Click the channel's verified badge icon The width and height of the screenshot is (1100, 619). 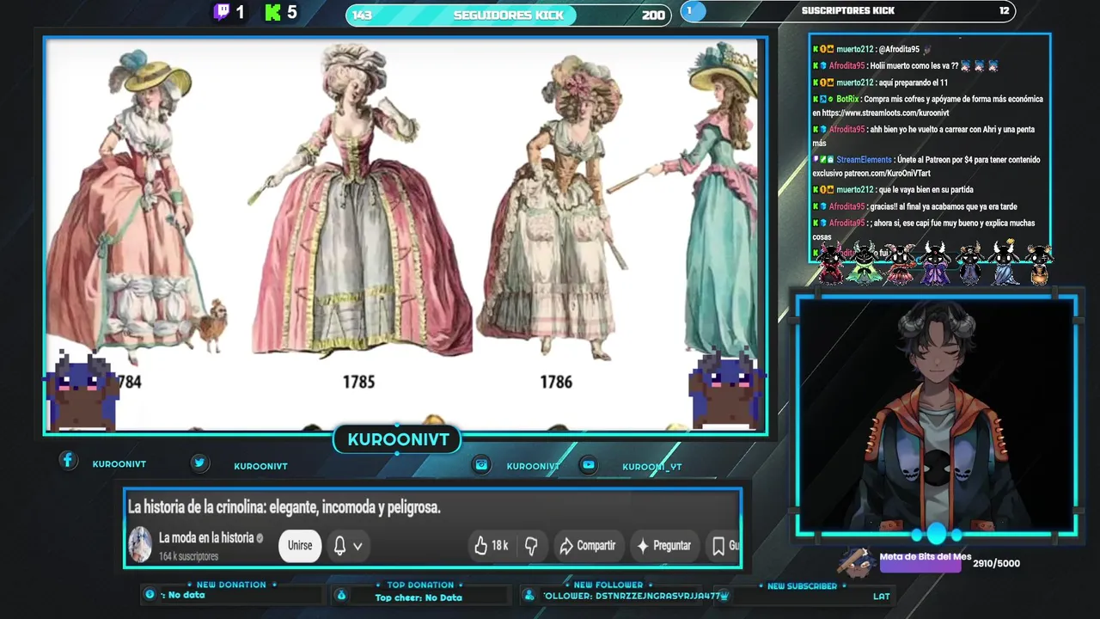coord(260,538)
